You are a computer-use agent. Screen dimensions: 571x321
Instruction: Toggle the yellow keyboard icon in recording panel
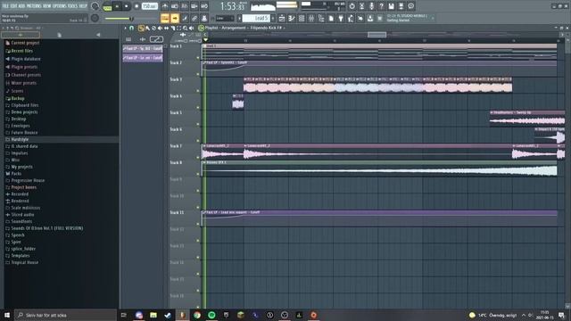[x=164, y=18]
